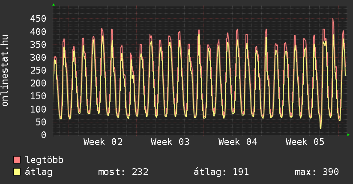This screenshot has width=353, height=184.
Task: Click the 100 y-axis value
Action: tap(38, 109)
